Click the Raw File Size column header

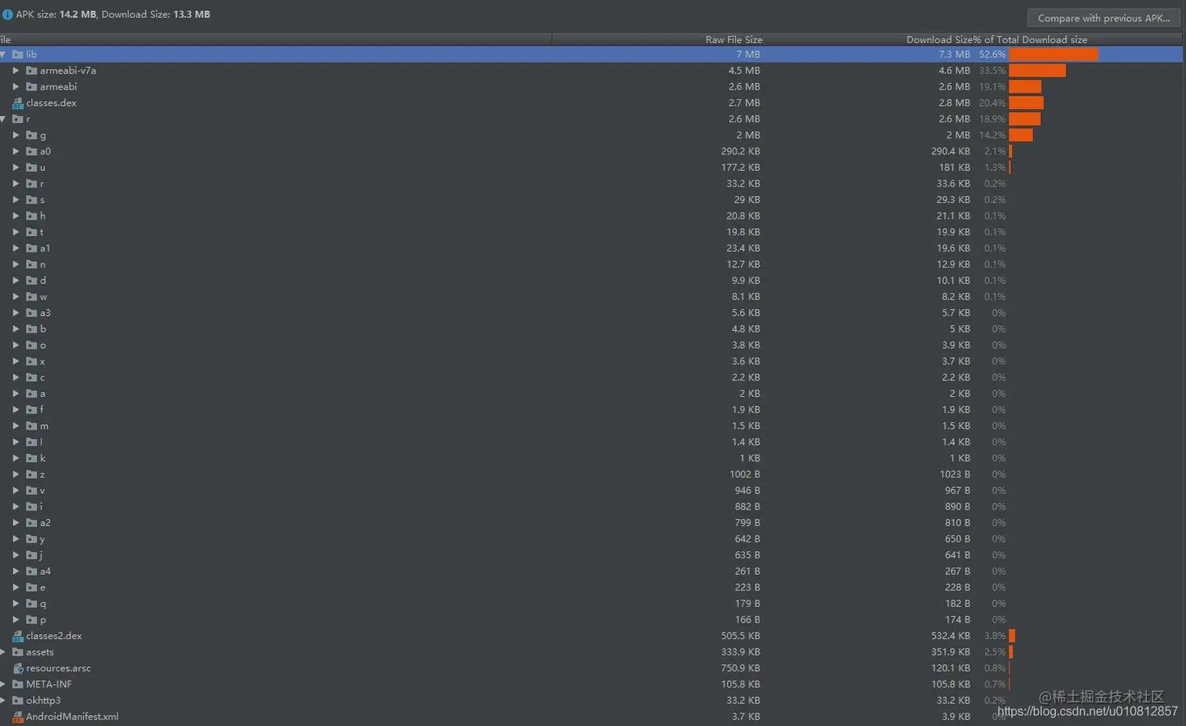point(733,39)
